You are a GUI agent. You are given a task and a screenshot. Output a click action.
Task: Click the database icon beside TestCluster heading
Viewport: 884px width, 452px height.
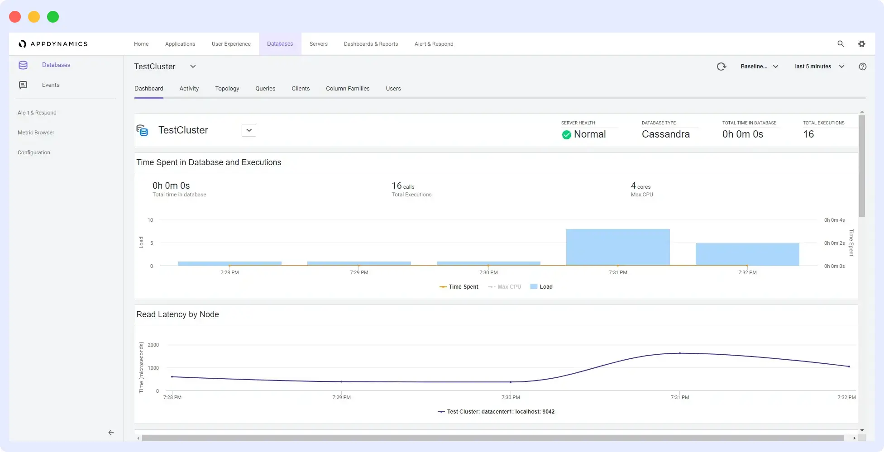pyautogui.click(x=143, y=130)
